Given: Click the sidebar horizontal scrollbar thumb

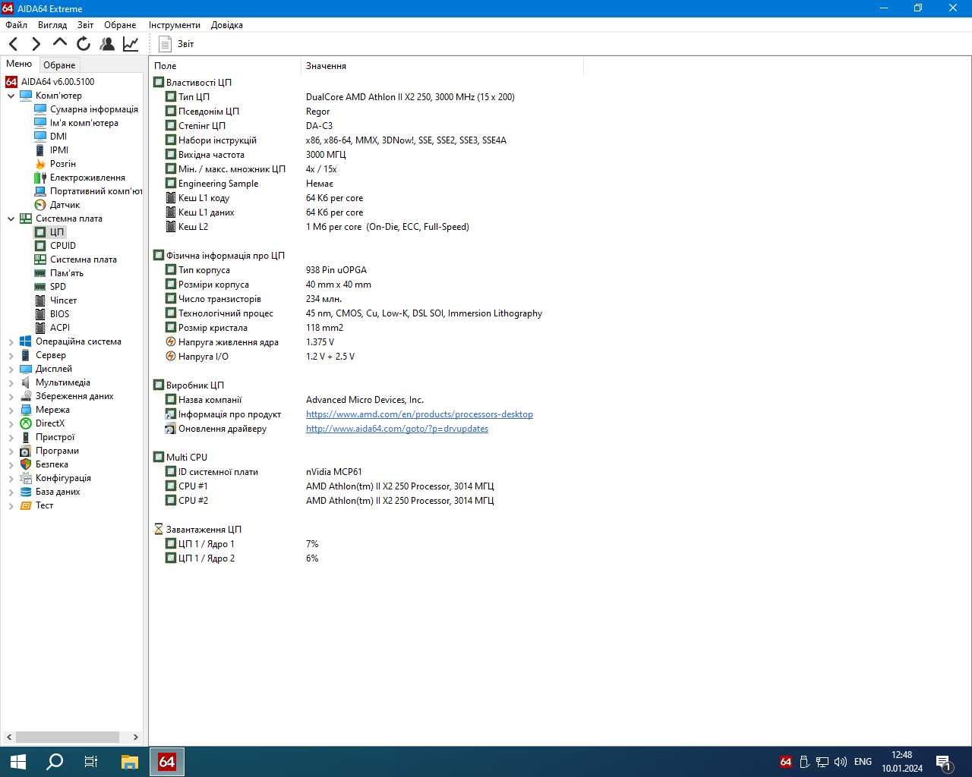Looking at the screenshot, I should click(68, 737).
